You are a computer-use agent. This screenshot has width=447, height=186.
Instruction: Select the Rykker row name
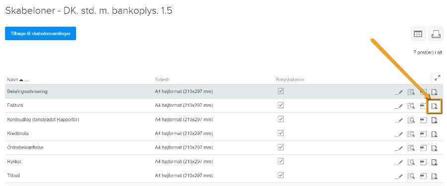pos(14,162)
